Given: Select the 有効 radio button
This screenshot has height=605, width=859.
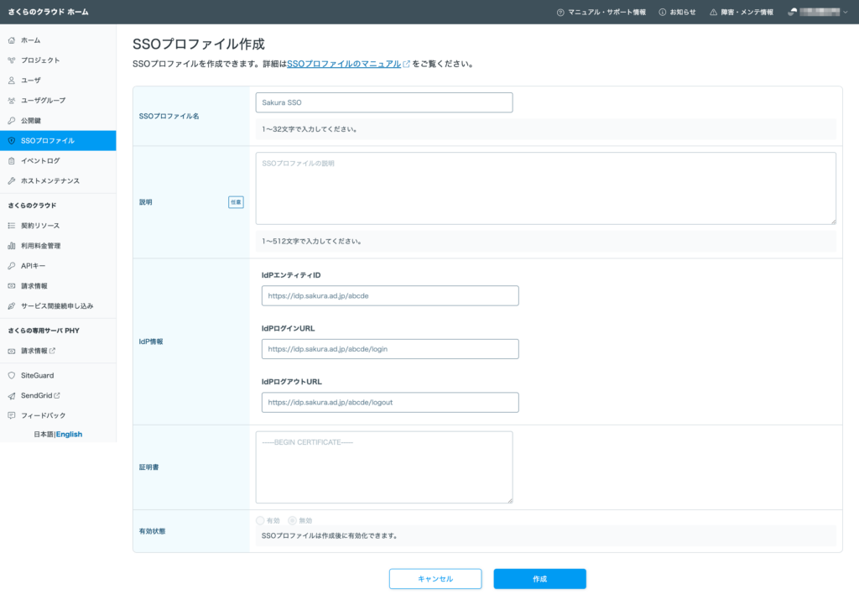Looking at the screenshot, I should (x=260, y=520).
